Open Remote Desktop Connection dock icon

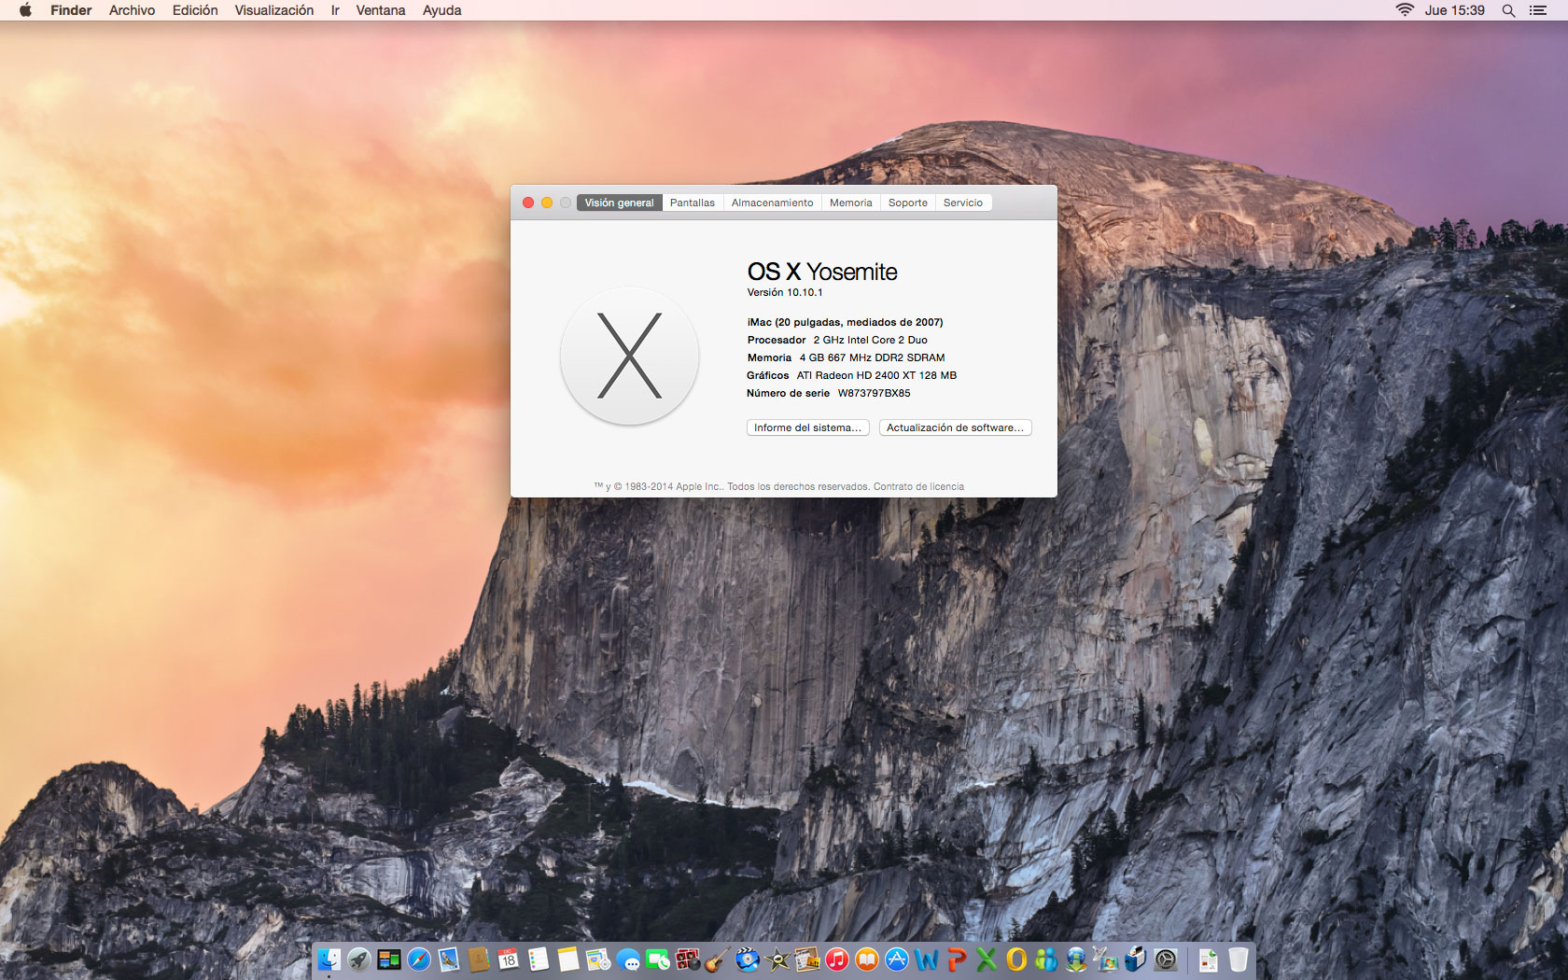pyautogui.click(x=1106, y=959)
